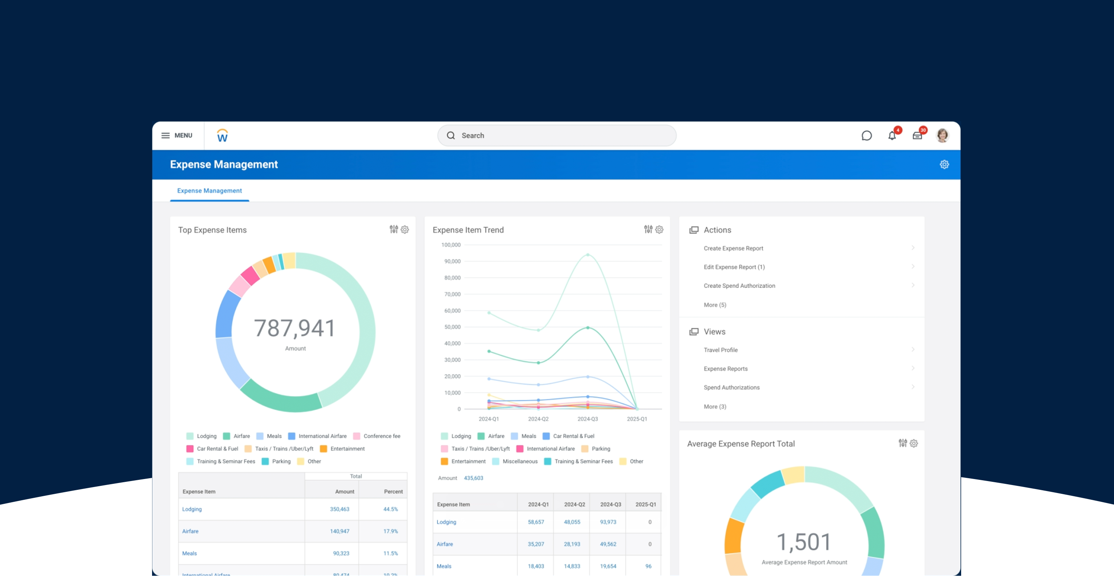The width and height of the screenshot is (1114, 577).
Task: Expand More (5) under Actions
Action: pos(715,305)
